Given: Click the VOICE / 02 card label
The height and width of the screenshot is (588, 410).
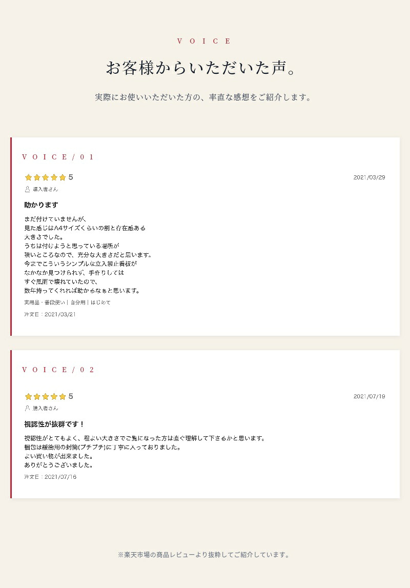Looking at the screenshot, I should 58,370.
